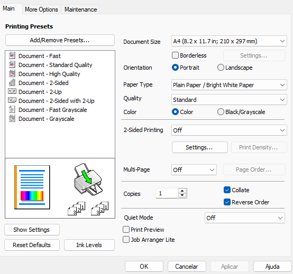Select 'Document - 2-Up' preset text
293x274 pixels.
(40, 92)
